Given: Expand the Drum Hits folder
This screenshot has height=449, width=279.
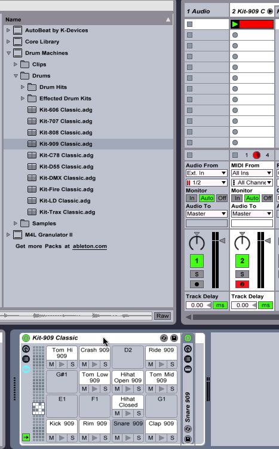Looking at the screenshot, I should pyautogui.click(x=23, y=87).
